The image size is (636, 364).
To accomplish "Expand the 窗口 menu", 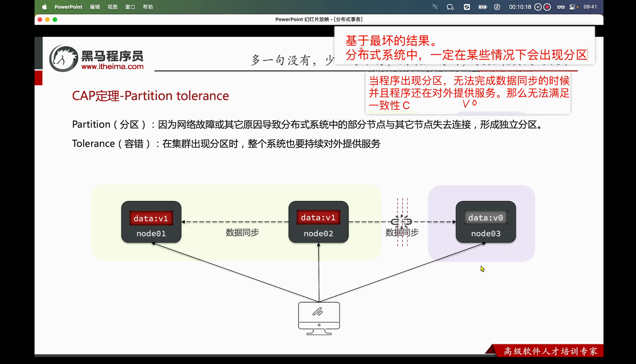I will tap(130, 7).
